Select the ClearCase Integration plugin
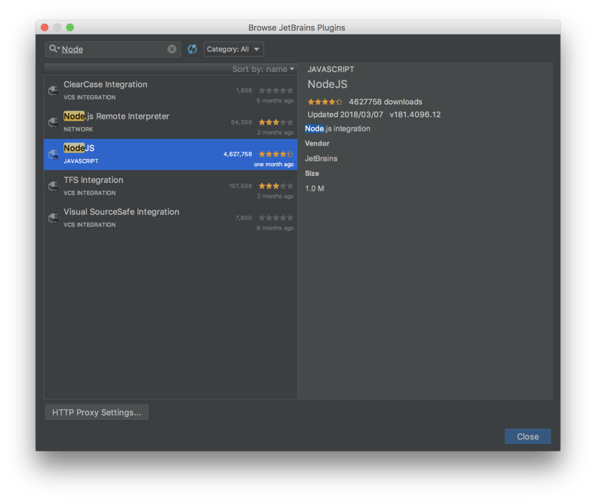Viewport: 596px width, 502px height. 171,90
